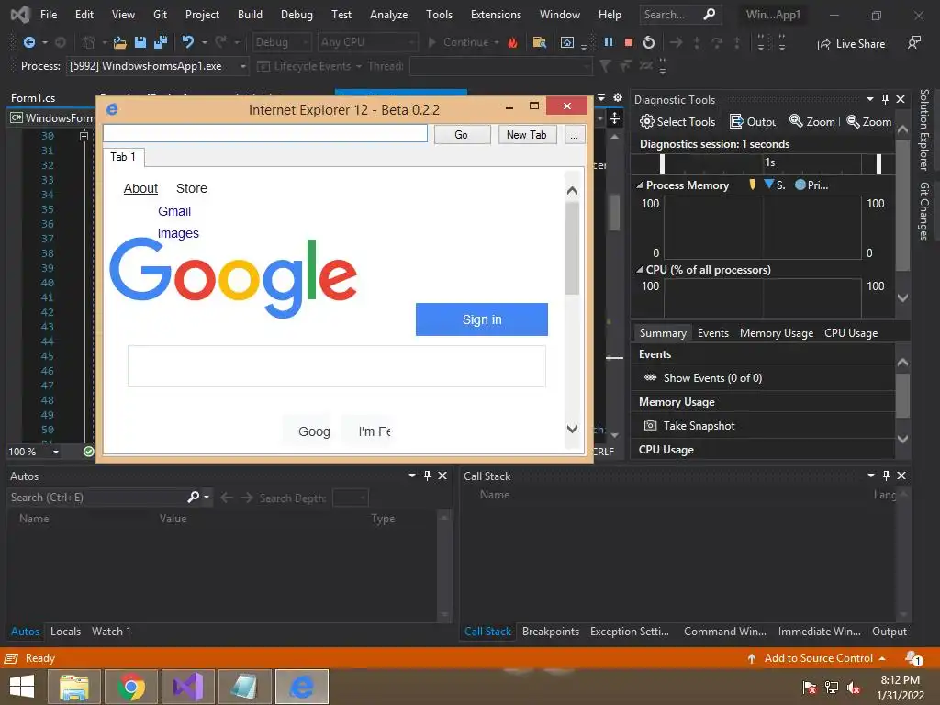Click the notifications bell in status bar

(913, 658)
